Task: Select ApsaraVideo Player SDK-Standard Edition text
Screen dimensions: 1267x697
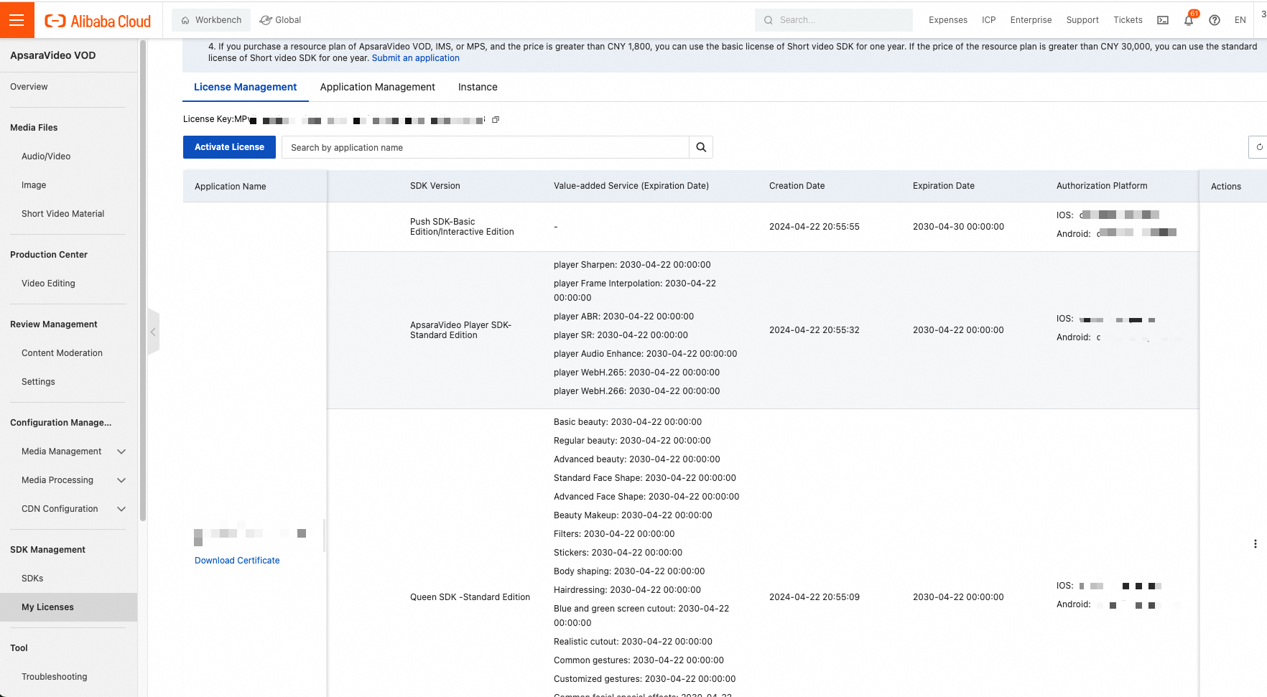Action: tap(460, 330)
